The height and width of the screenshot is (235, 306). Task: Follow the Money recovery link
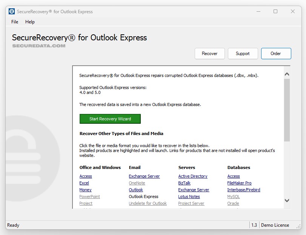pyautogui.click(x=85, y=190)
